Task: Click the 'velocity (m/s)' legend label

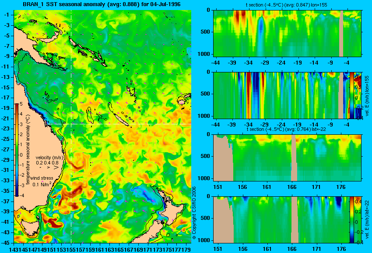Action: pos(49,157)
